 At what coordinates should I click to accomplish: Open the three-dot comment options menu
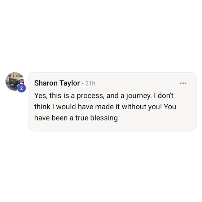183,83
